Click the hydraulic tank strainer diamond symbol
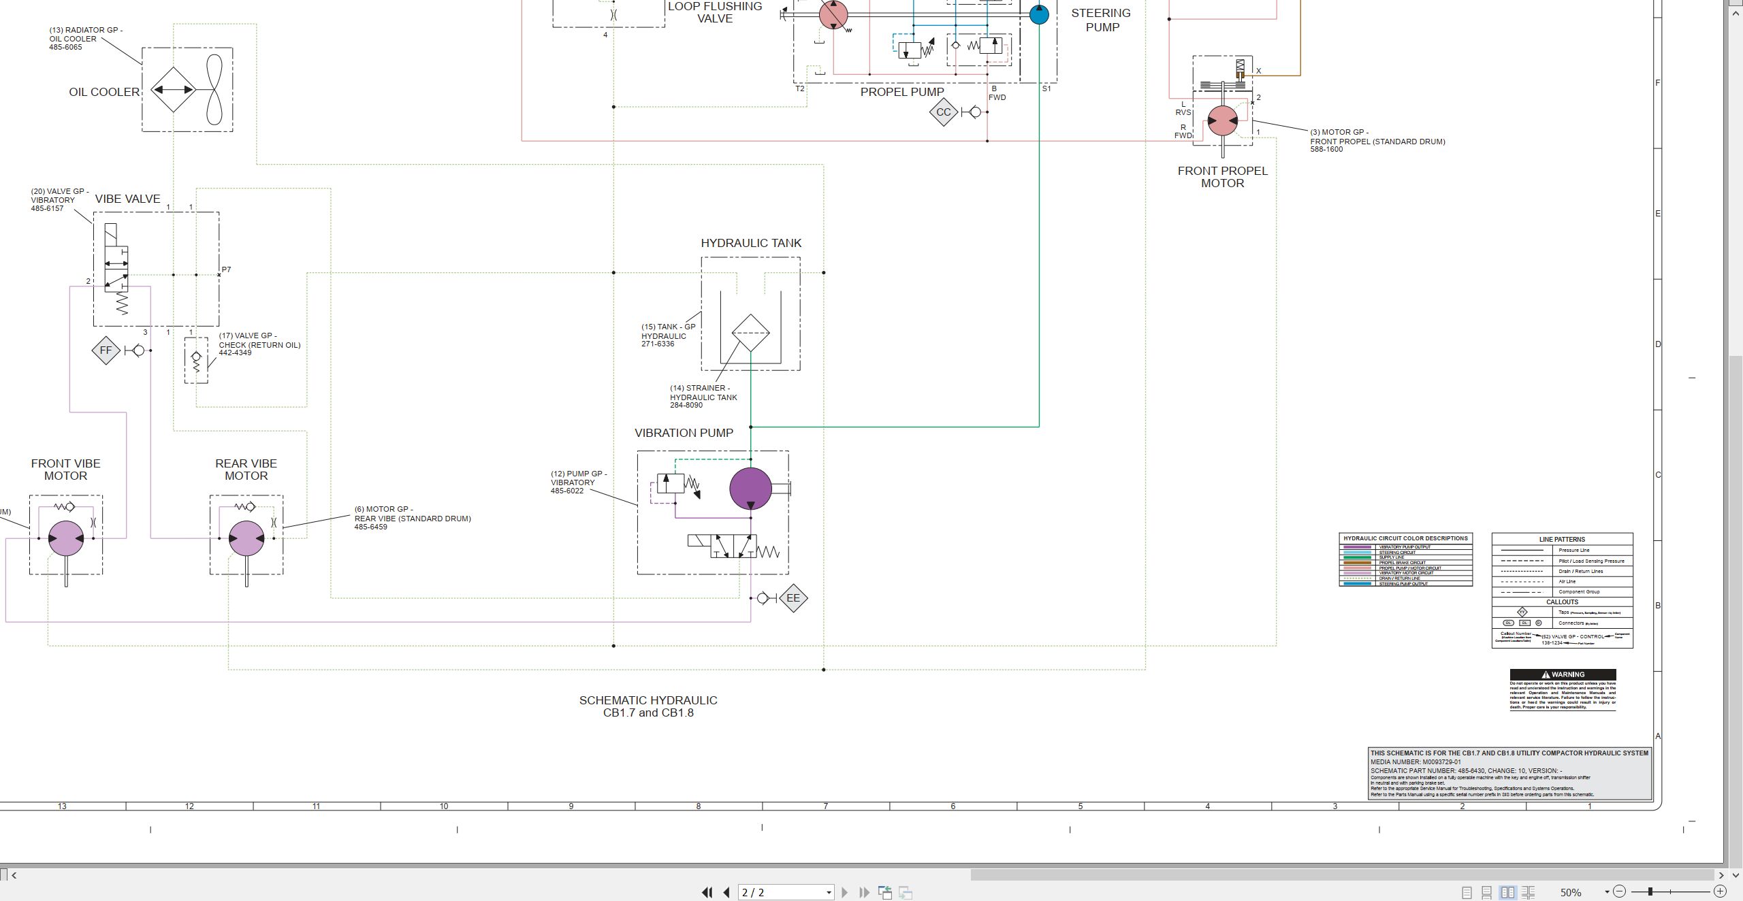1743x901 pixels. 750,333
